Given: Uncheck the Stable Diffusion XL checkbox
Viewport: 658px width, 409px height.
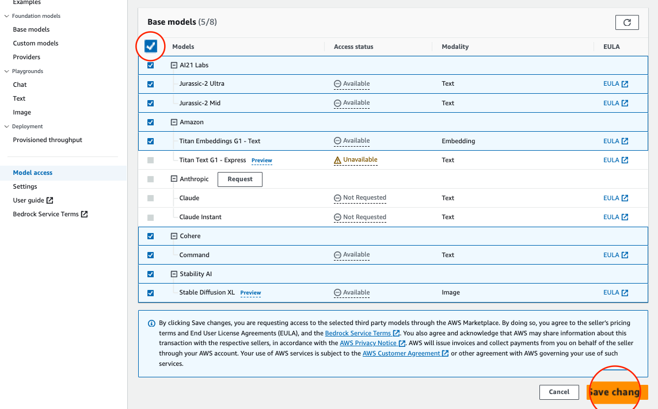Looking at the screenshot, I should [151, 293].
